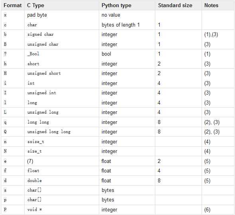Click the Python type column header

tap(116, 6)
